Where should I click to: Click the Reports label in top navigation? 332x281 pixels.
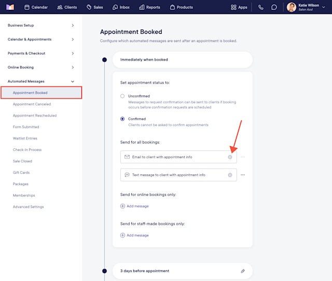click(153, 7)
